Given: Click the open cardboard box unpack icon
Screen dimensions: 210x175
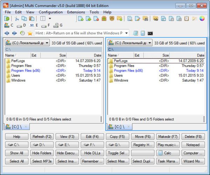Looking at the screenshot, I should tap(112, 19).
